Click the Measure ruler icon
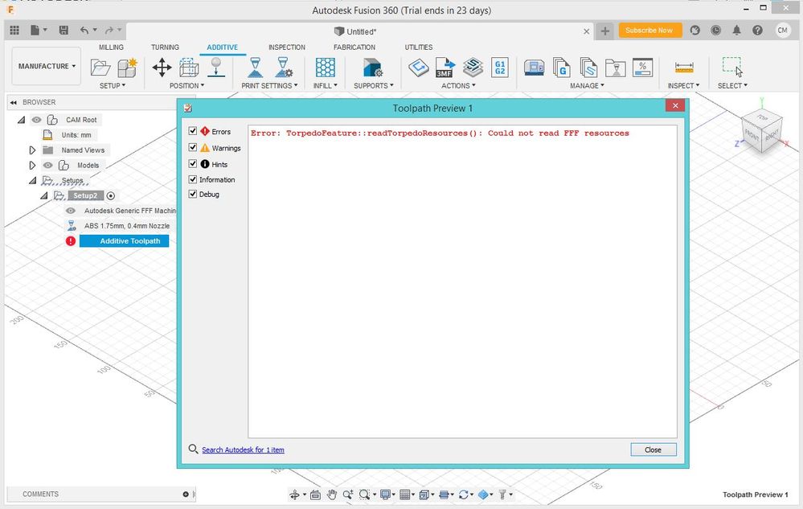 [684, 67]
